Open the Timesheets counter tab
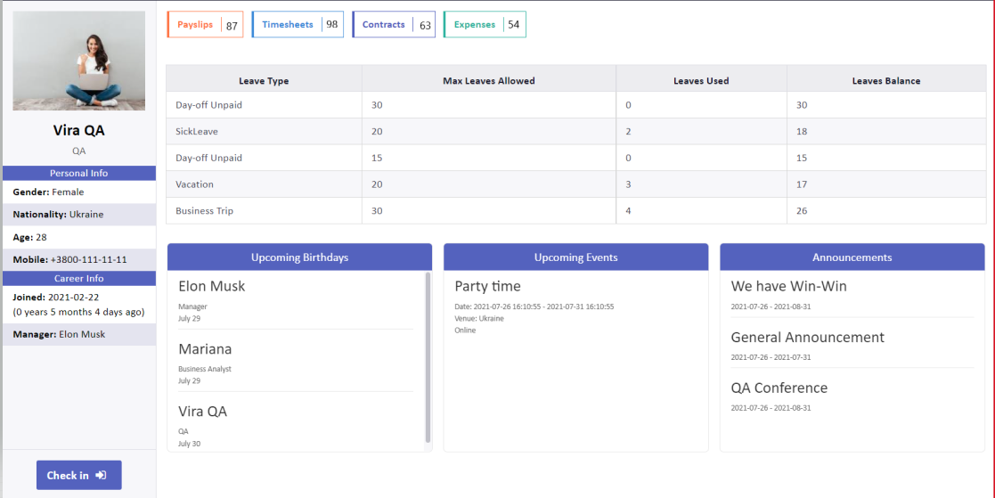The image size is (995, 498). click(x=298, y=25)
